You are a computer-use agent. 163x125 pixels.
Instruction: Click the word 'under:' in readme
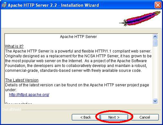(11, 90)
